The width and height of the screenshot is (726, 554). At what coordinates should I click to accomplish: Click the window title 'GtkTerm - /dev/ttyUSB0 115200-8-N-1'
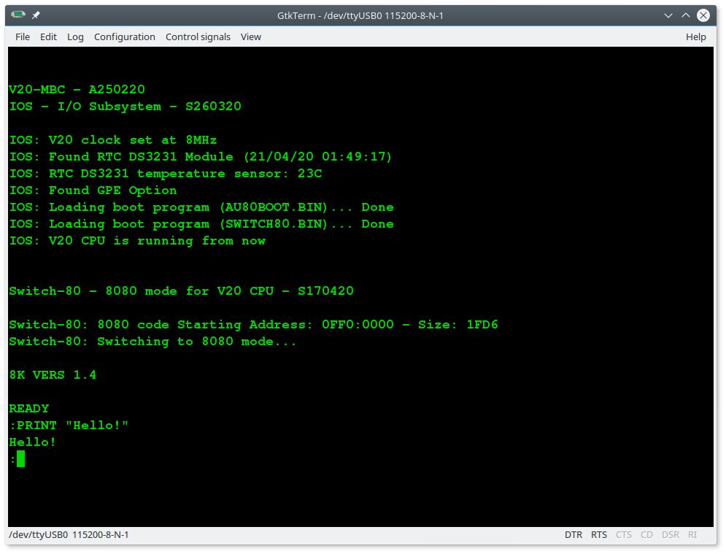click(x=360, y=16)
